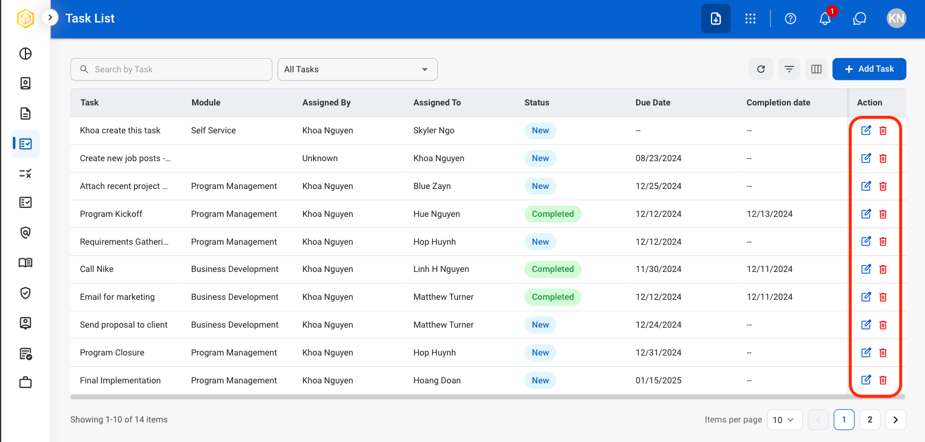Edit the Email for marketing task

point(866,297)
